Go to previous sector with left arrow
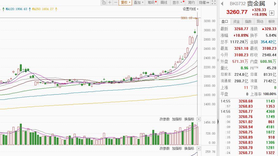Image resolution: width=278 pixels, height=156 pixels. click(222, 4)
